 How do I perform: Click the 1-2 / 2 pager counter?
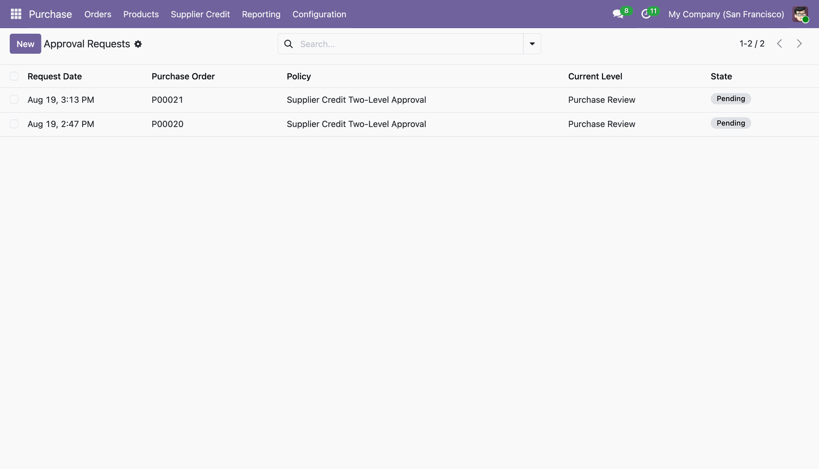pyautogui.click(x=752, y=43)
